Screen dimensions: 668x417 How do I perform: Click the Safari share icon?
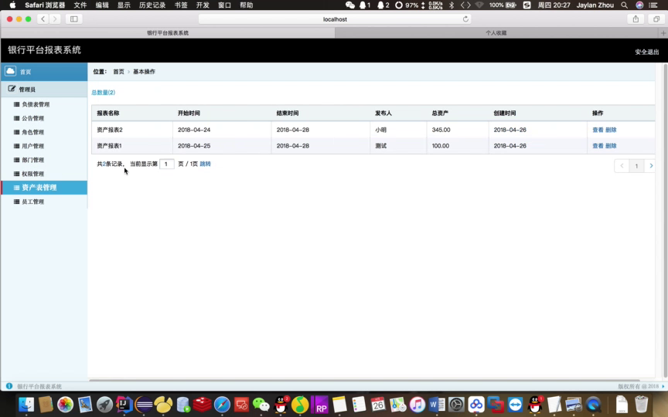click(x=636, y=19)
